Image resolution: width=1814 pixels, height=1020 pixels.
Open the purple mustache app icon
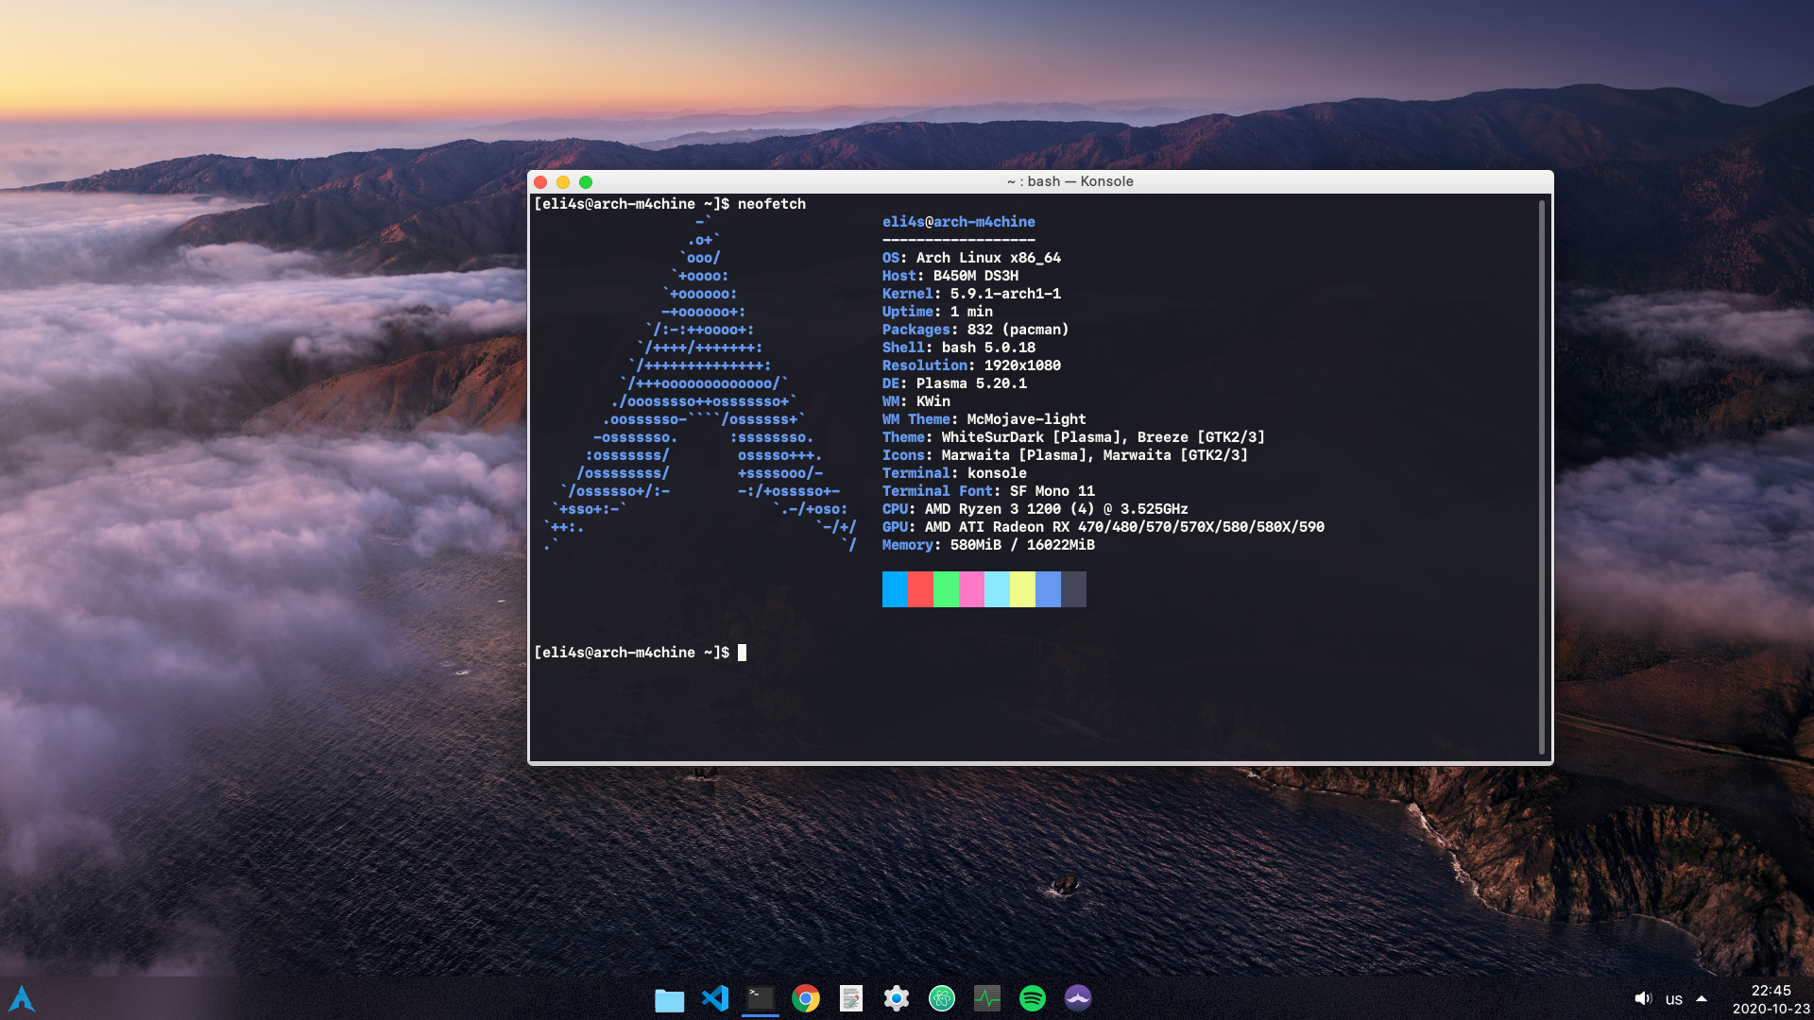[x=1078, y=998]
